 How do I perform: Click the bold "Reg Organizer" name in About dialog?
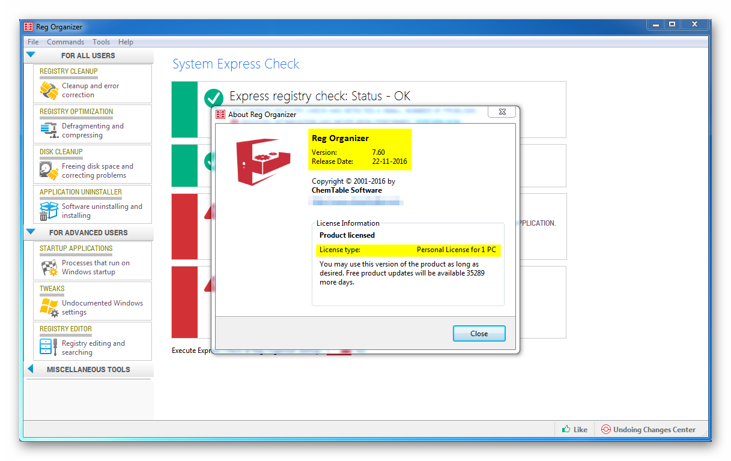(341, 138)
